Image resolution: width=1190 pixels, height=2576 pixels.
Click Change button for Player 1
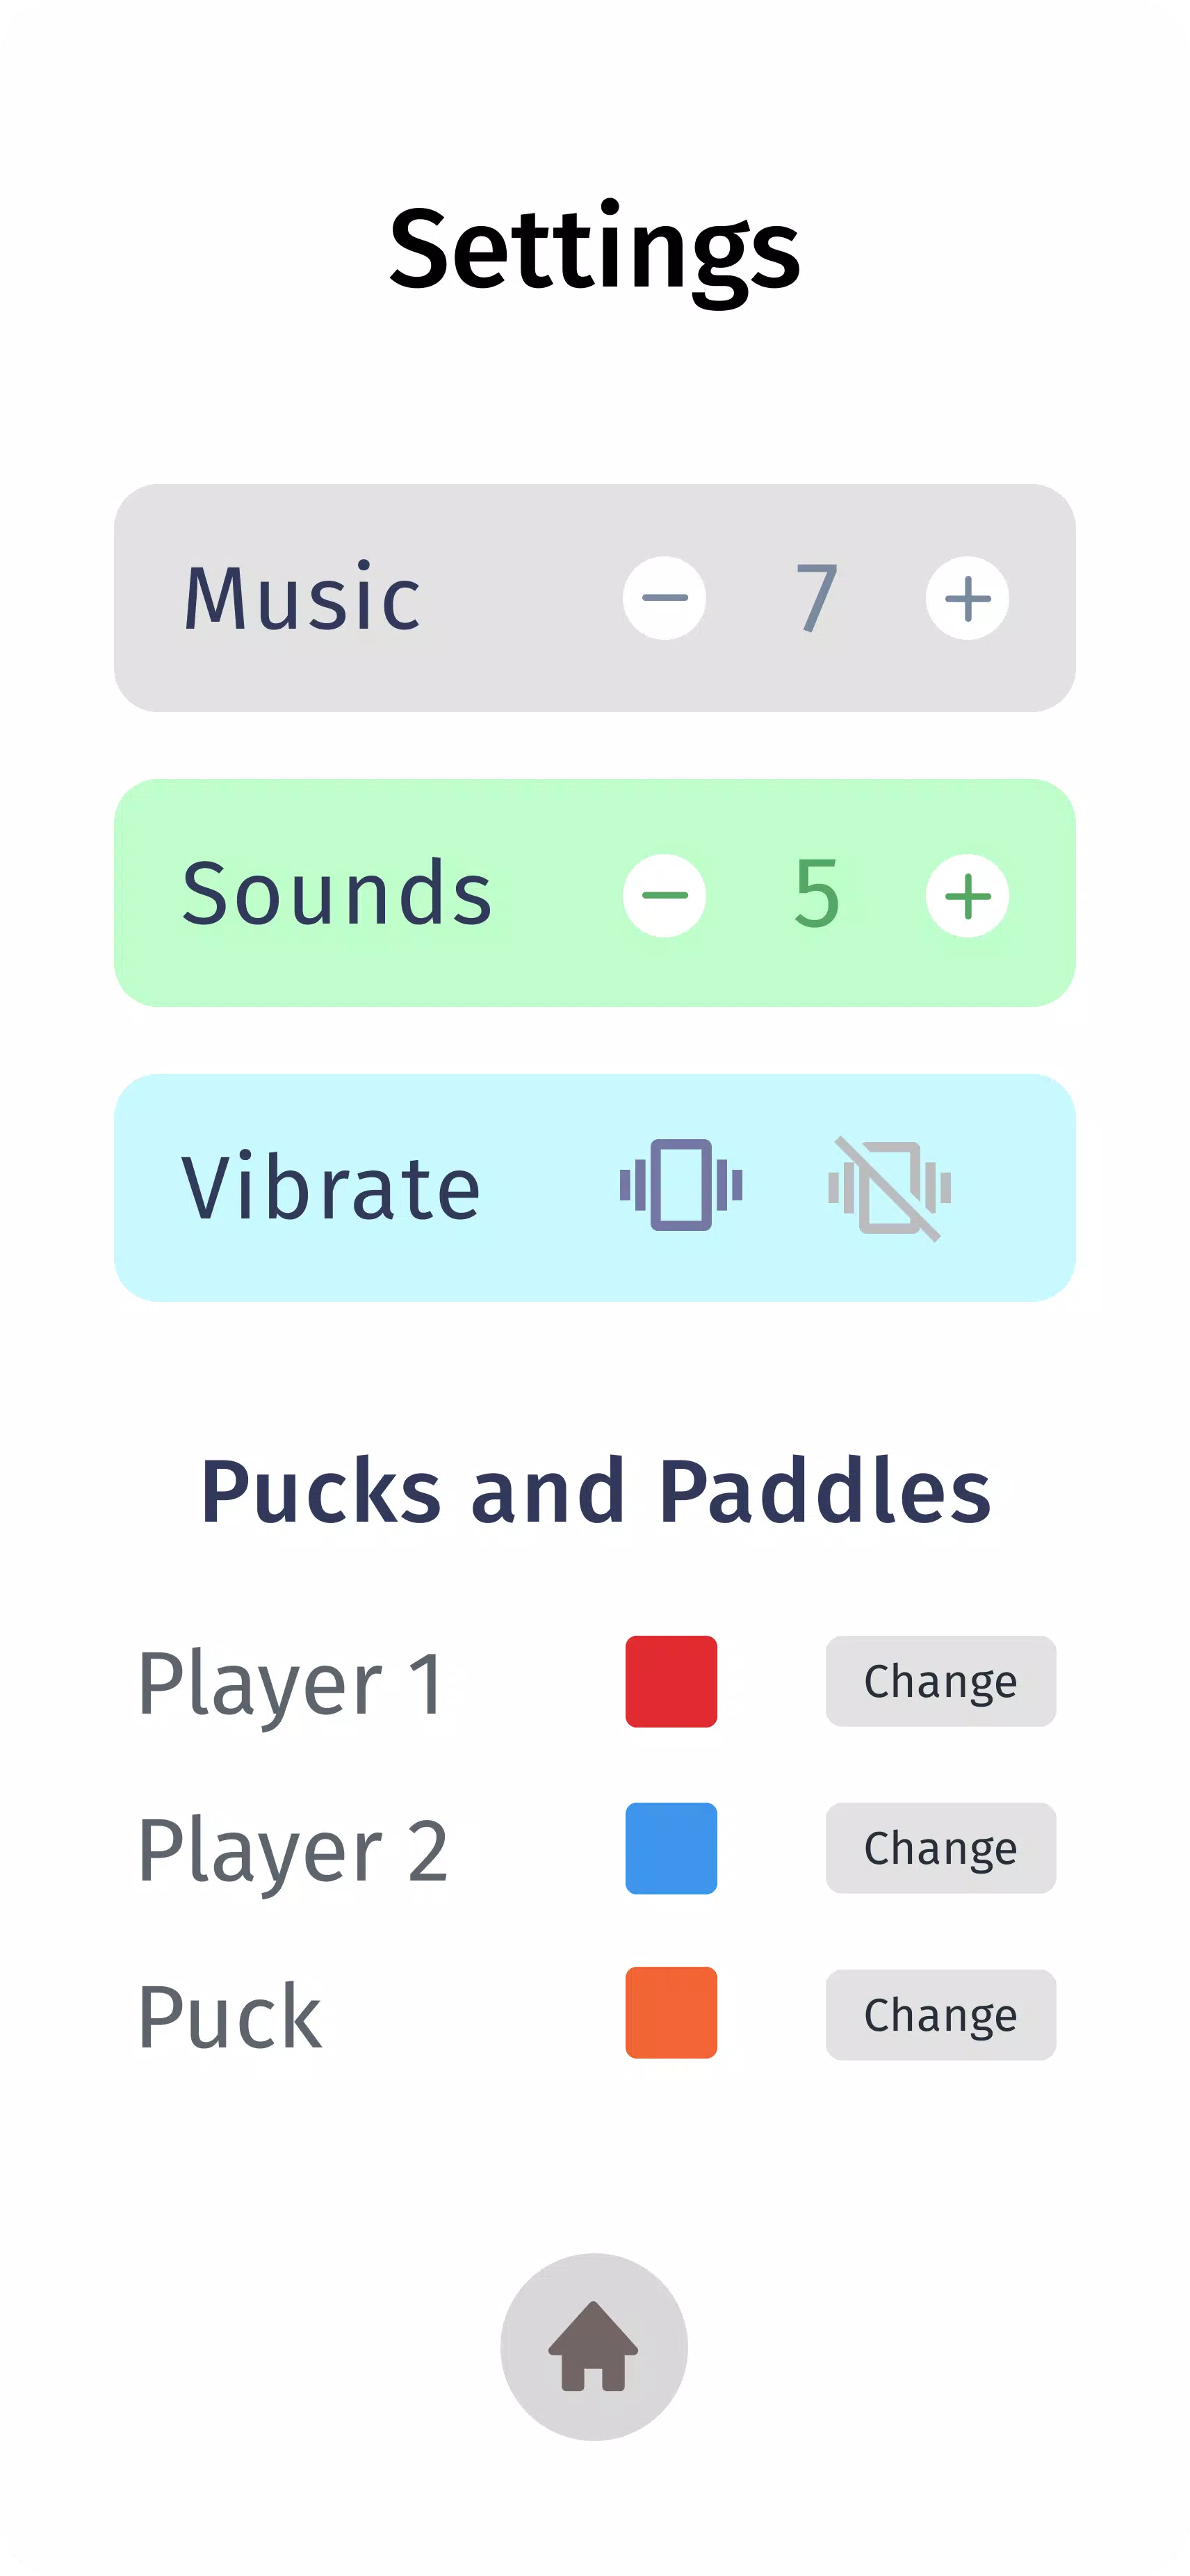940,1681
